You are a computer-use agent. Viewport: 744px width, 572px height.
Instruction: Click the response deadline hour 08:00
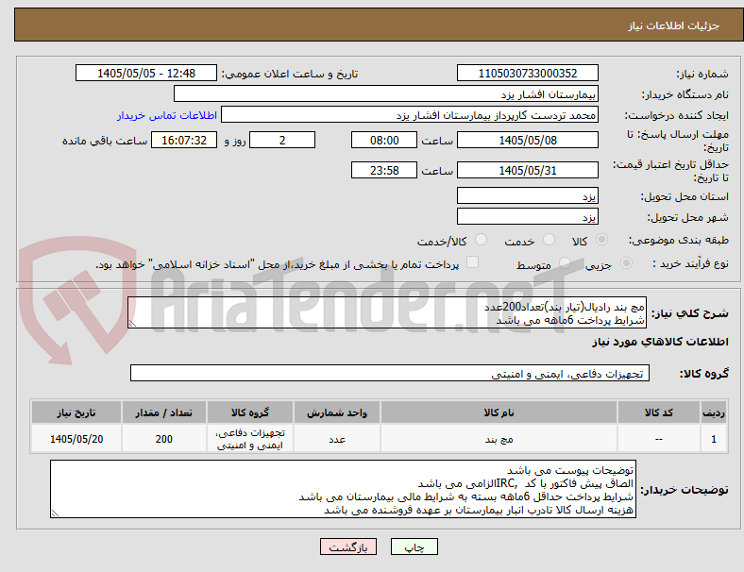pyautogui.click(x=384, y=141)
